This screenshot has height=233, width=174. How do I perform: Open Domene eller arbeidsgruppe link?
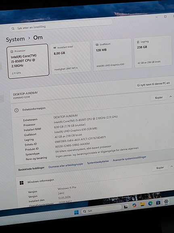coord(65,166)
